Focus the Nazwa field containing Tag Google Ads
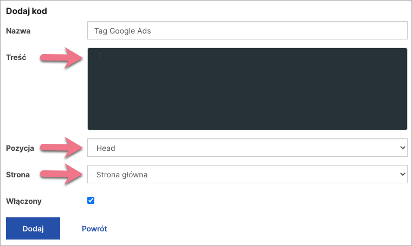 pyautogui.click(x=247, y=31)
